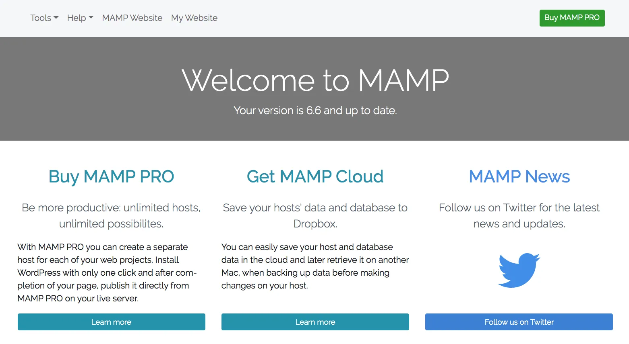
Task: Open the MAMP Website nav link
Action: click(132, 18)
